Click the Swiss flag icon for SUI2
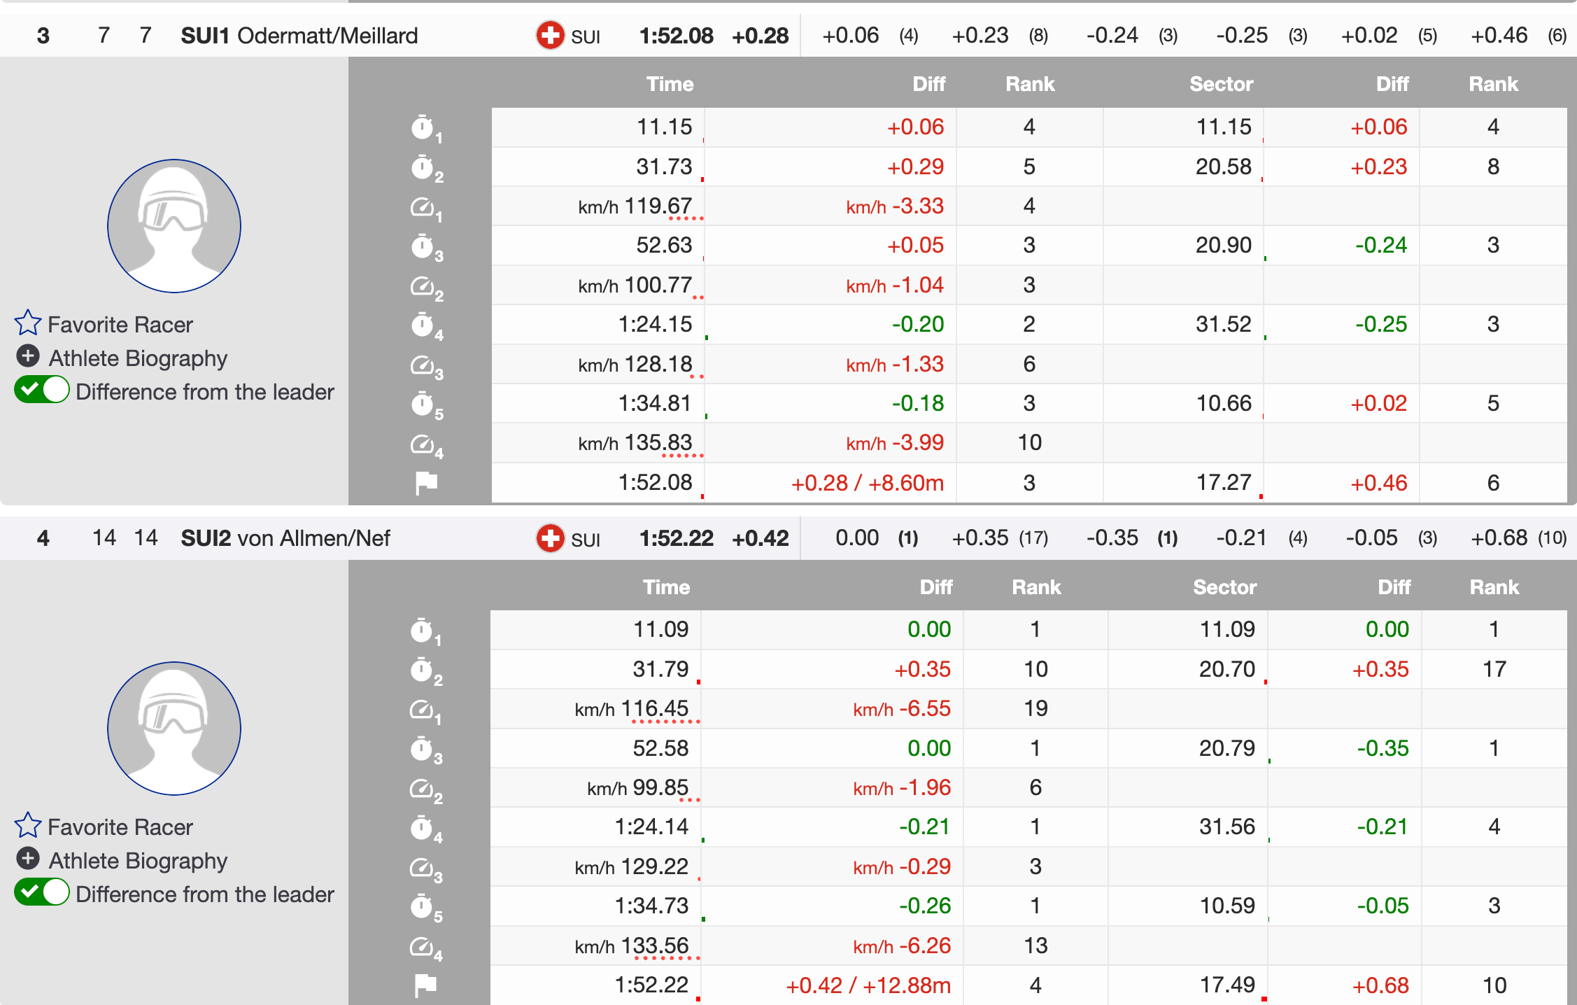 (551, 538)
